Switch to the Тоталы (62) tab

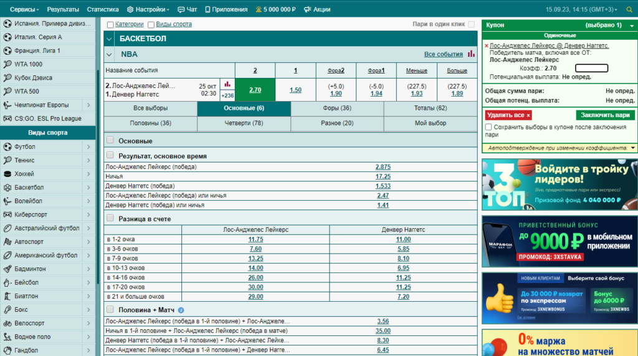point(431,108)
